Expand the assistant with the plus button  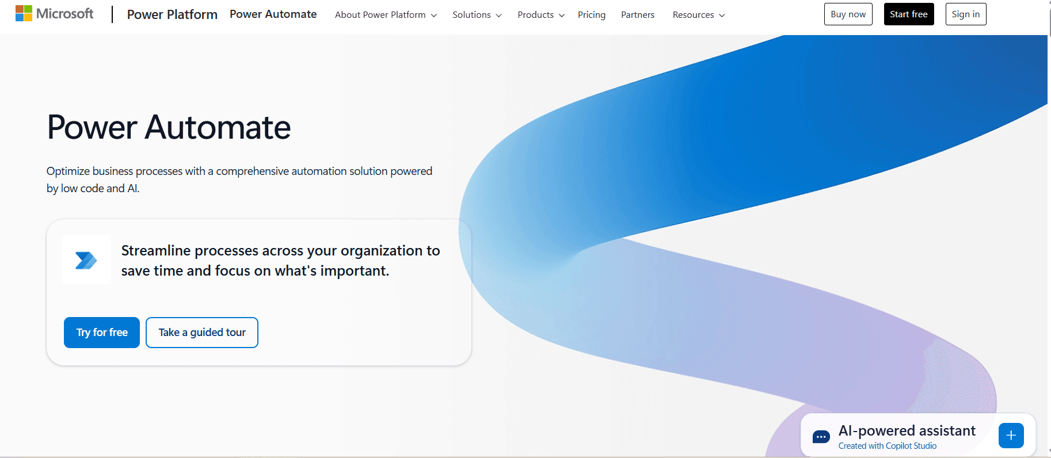click(1011, 436)
